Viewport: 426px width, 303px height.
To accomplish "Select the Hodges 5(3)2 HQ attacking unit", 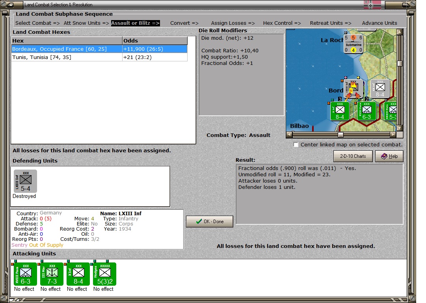I will [104, 274].
